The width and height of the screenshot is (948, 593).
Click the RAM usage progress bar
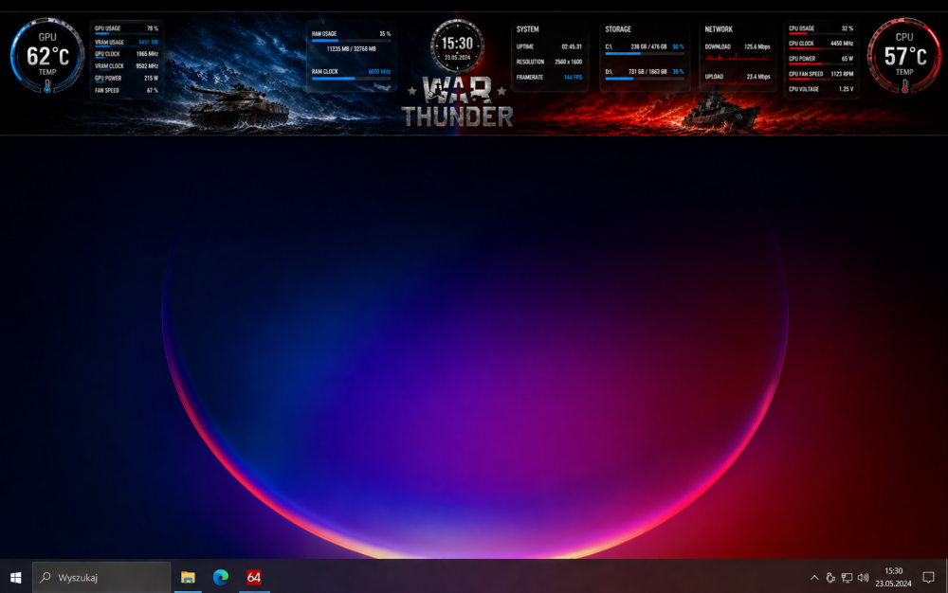click(x=351, y=41)
